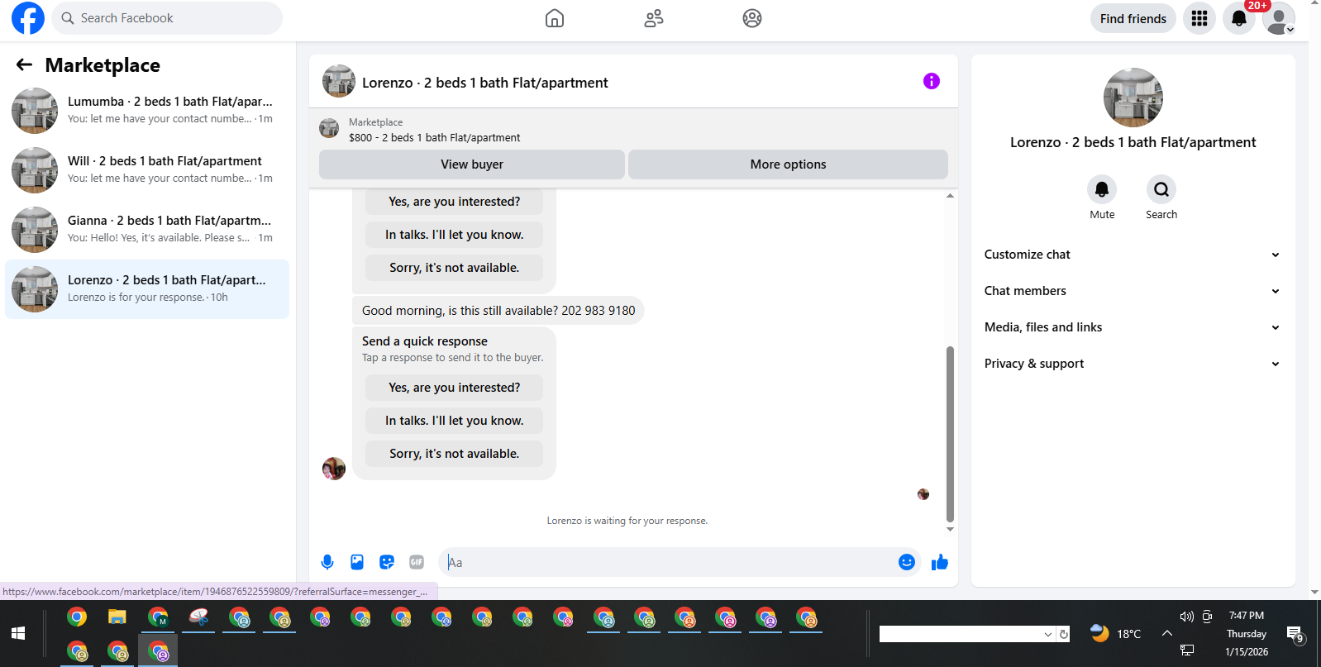Screen dimensions: 1321x667
Task: Open the nine-dot Menu grid icon
Action: [1199, 18]
